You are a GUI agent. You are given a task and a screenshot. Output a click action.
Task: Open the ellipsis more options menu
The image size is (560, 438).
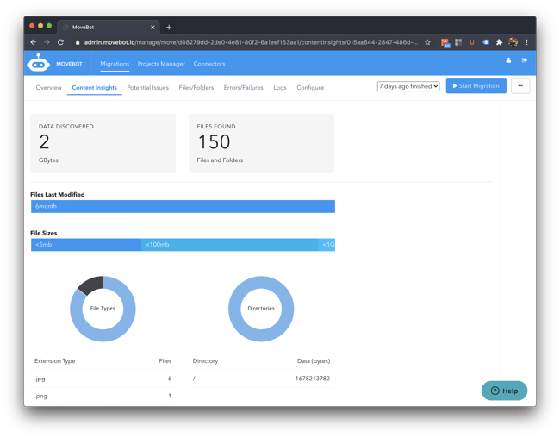520,86
